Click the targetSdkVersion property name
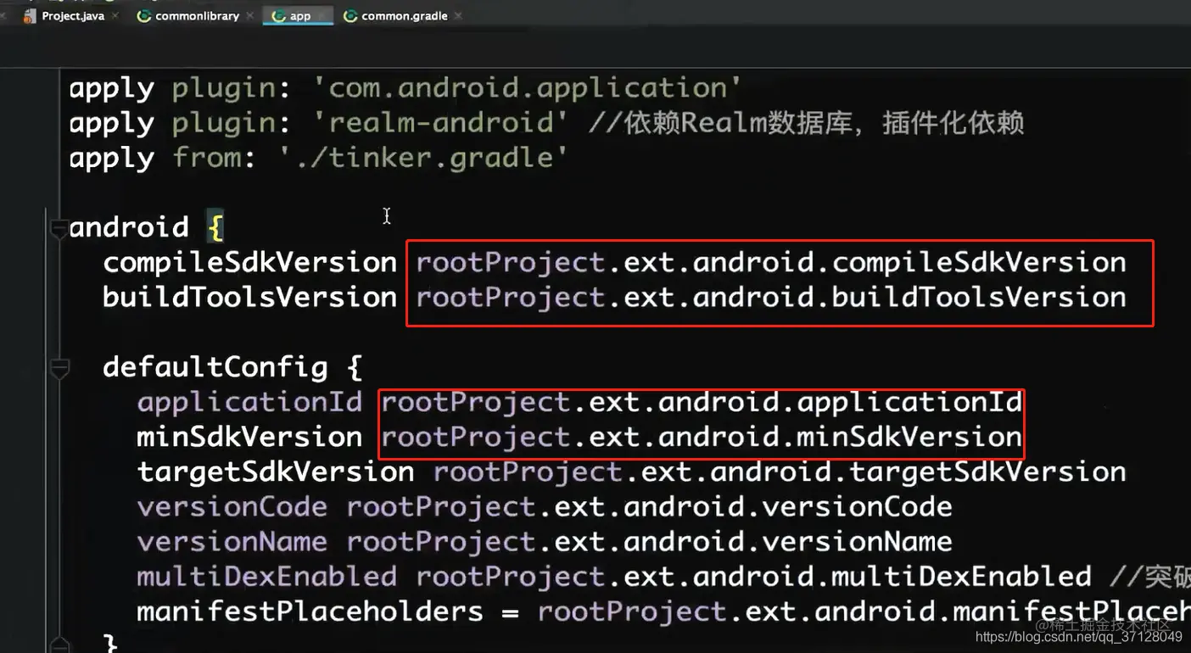 (276, 472)
